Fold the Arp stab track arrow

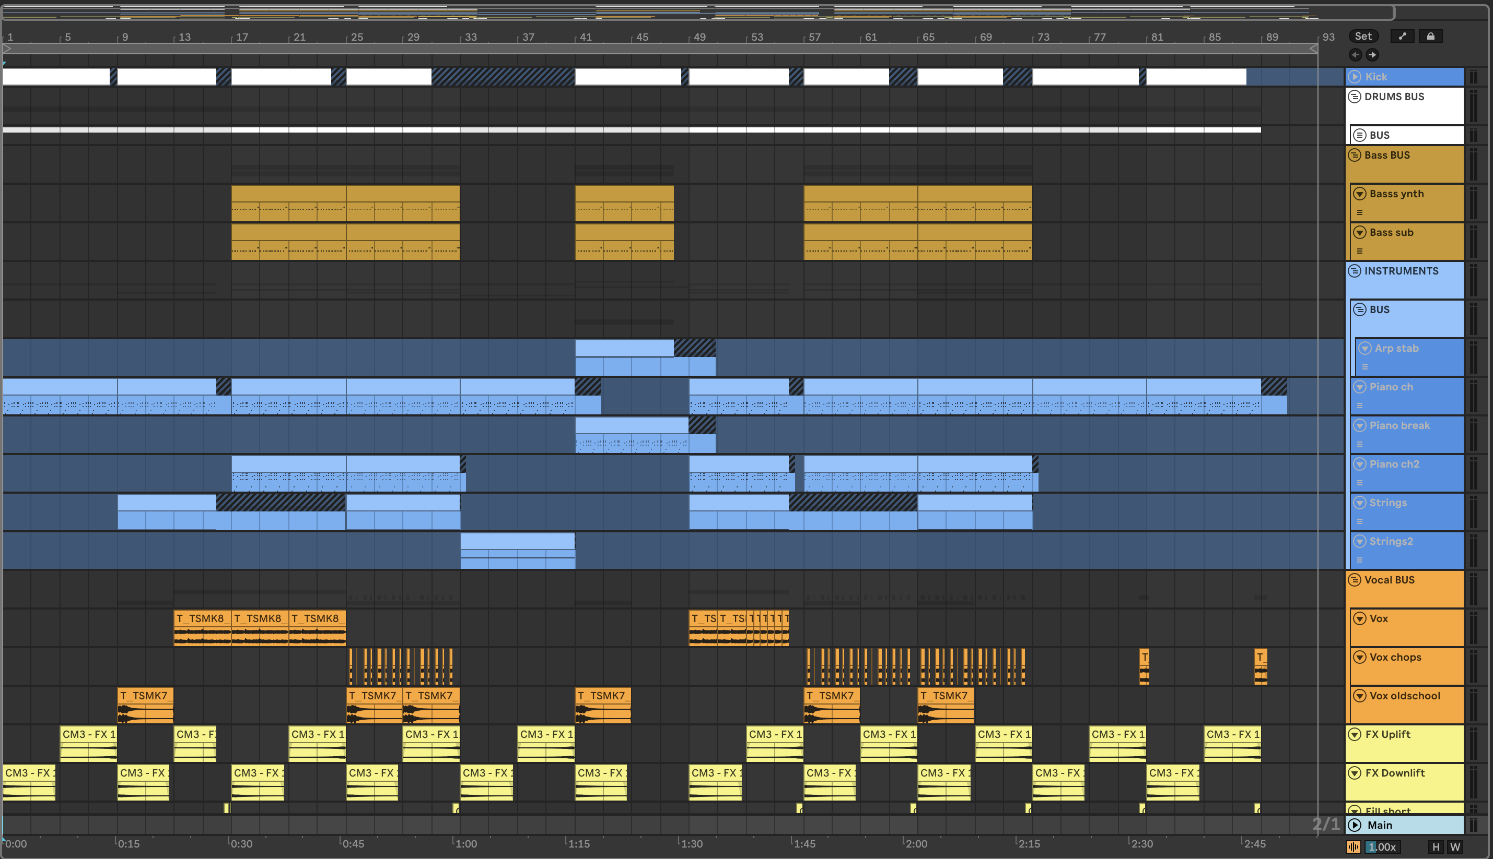(1365, 348)
